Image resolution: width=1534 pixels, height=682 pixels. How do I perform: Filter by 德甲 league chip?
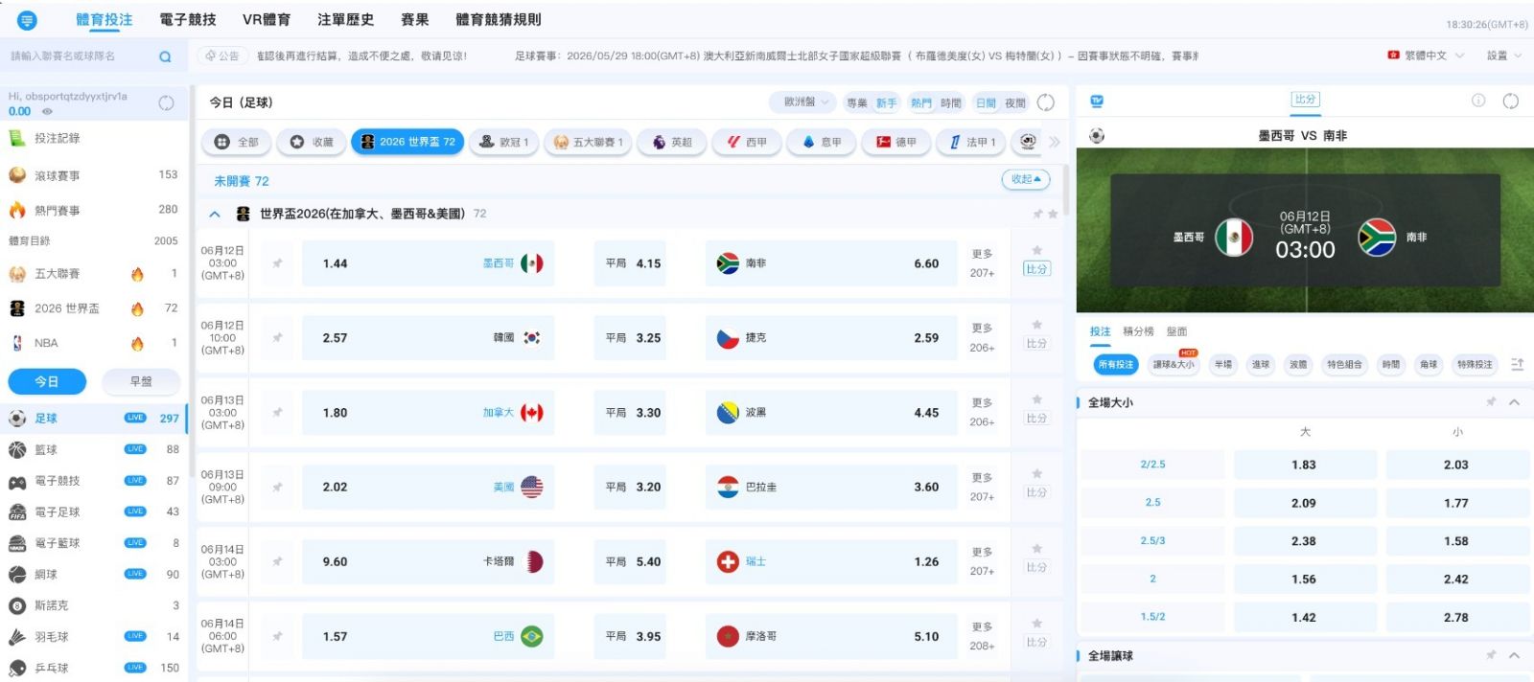point(896,142)
